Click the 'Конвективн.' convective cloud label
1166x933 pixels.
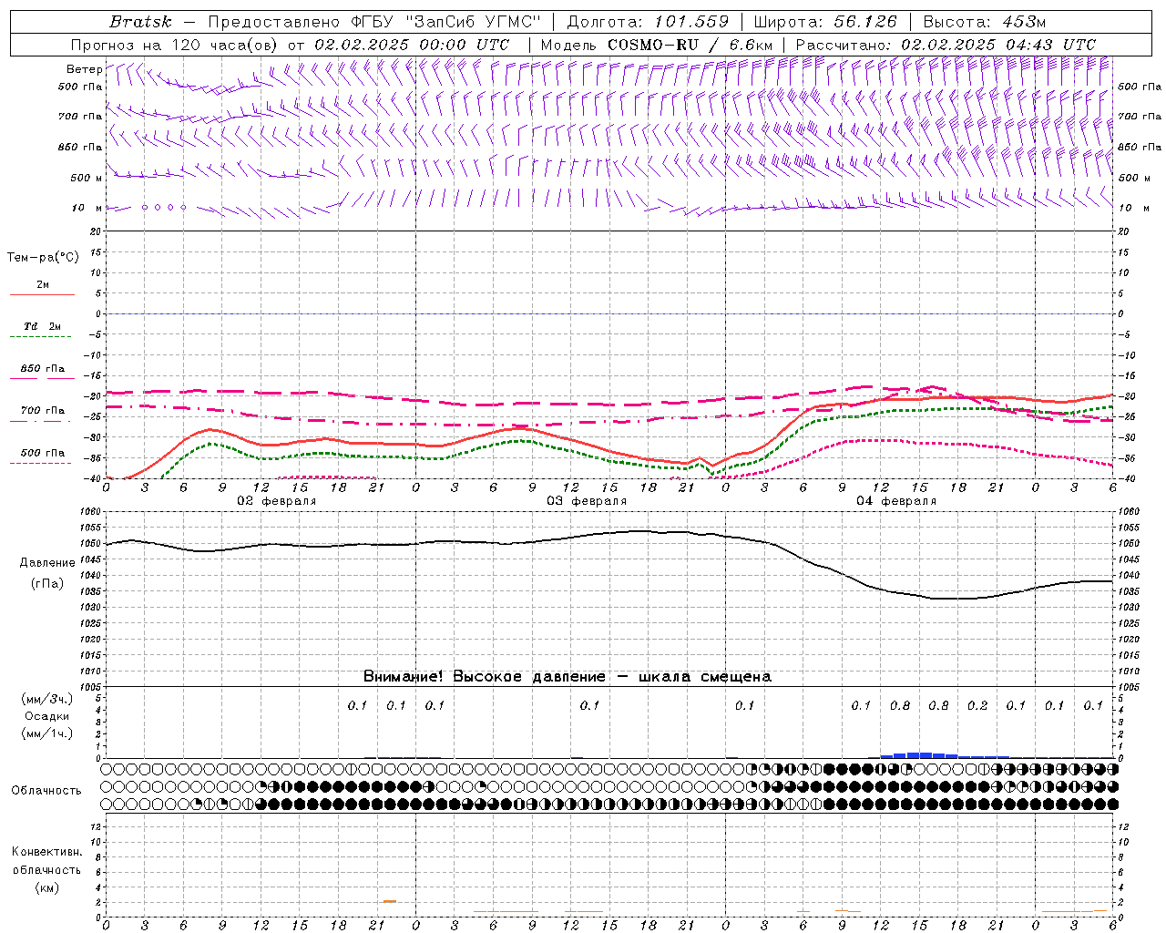(47, 852)
